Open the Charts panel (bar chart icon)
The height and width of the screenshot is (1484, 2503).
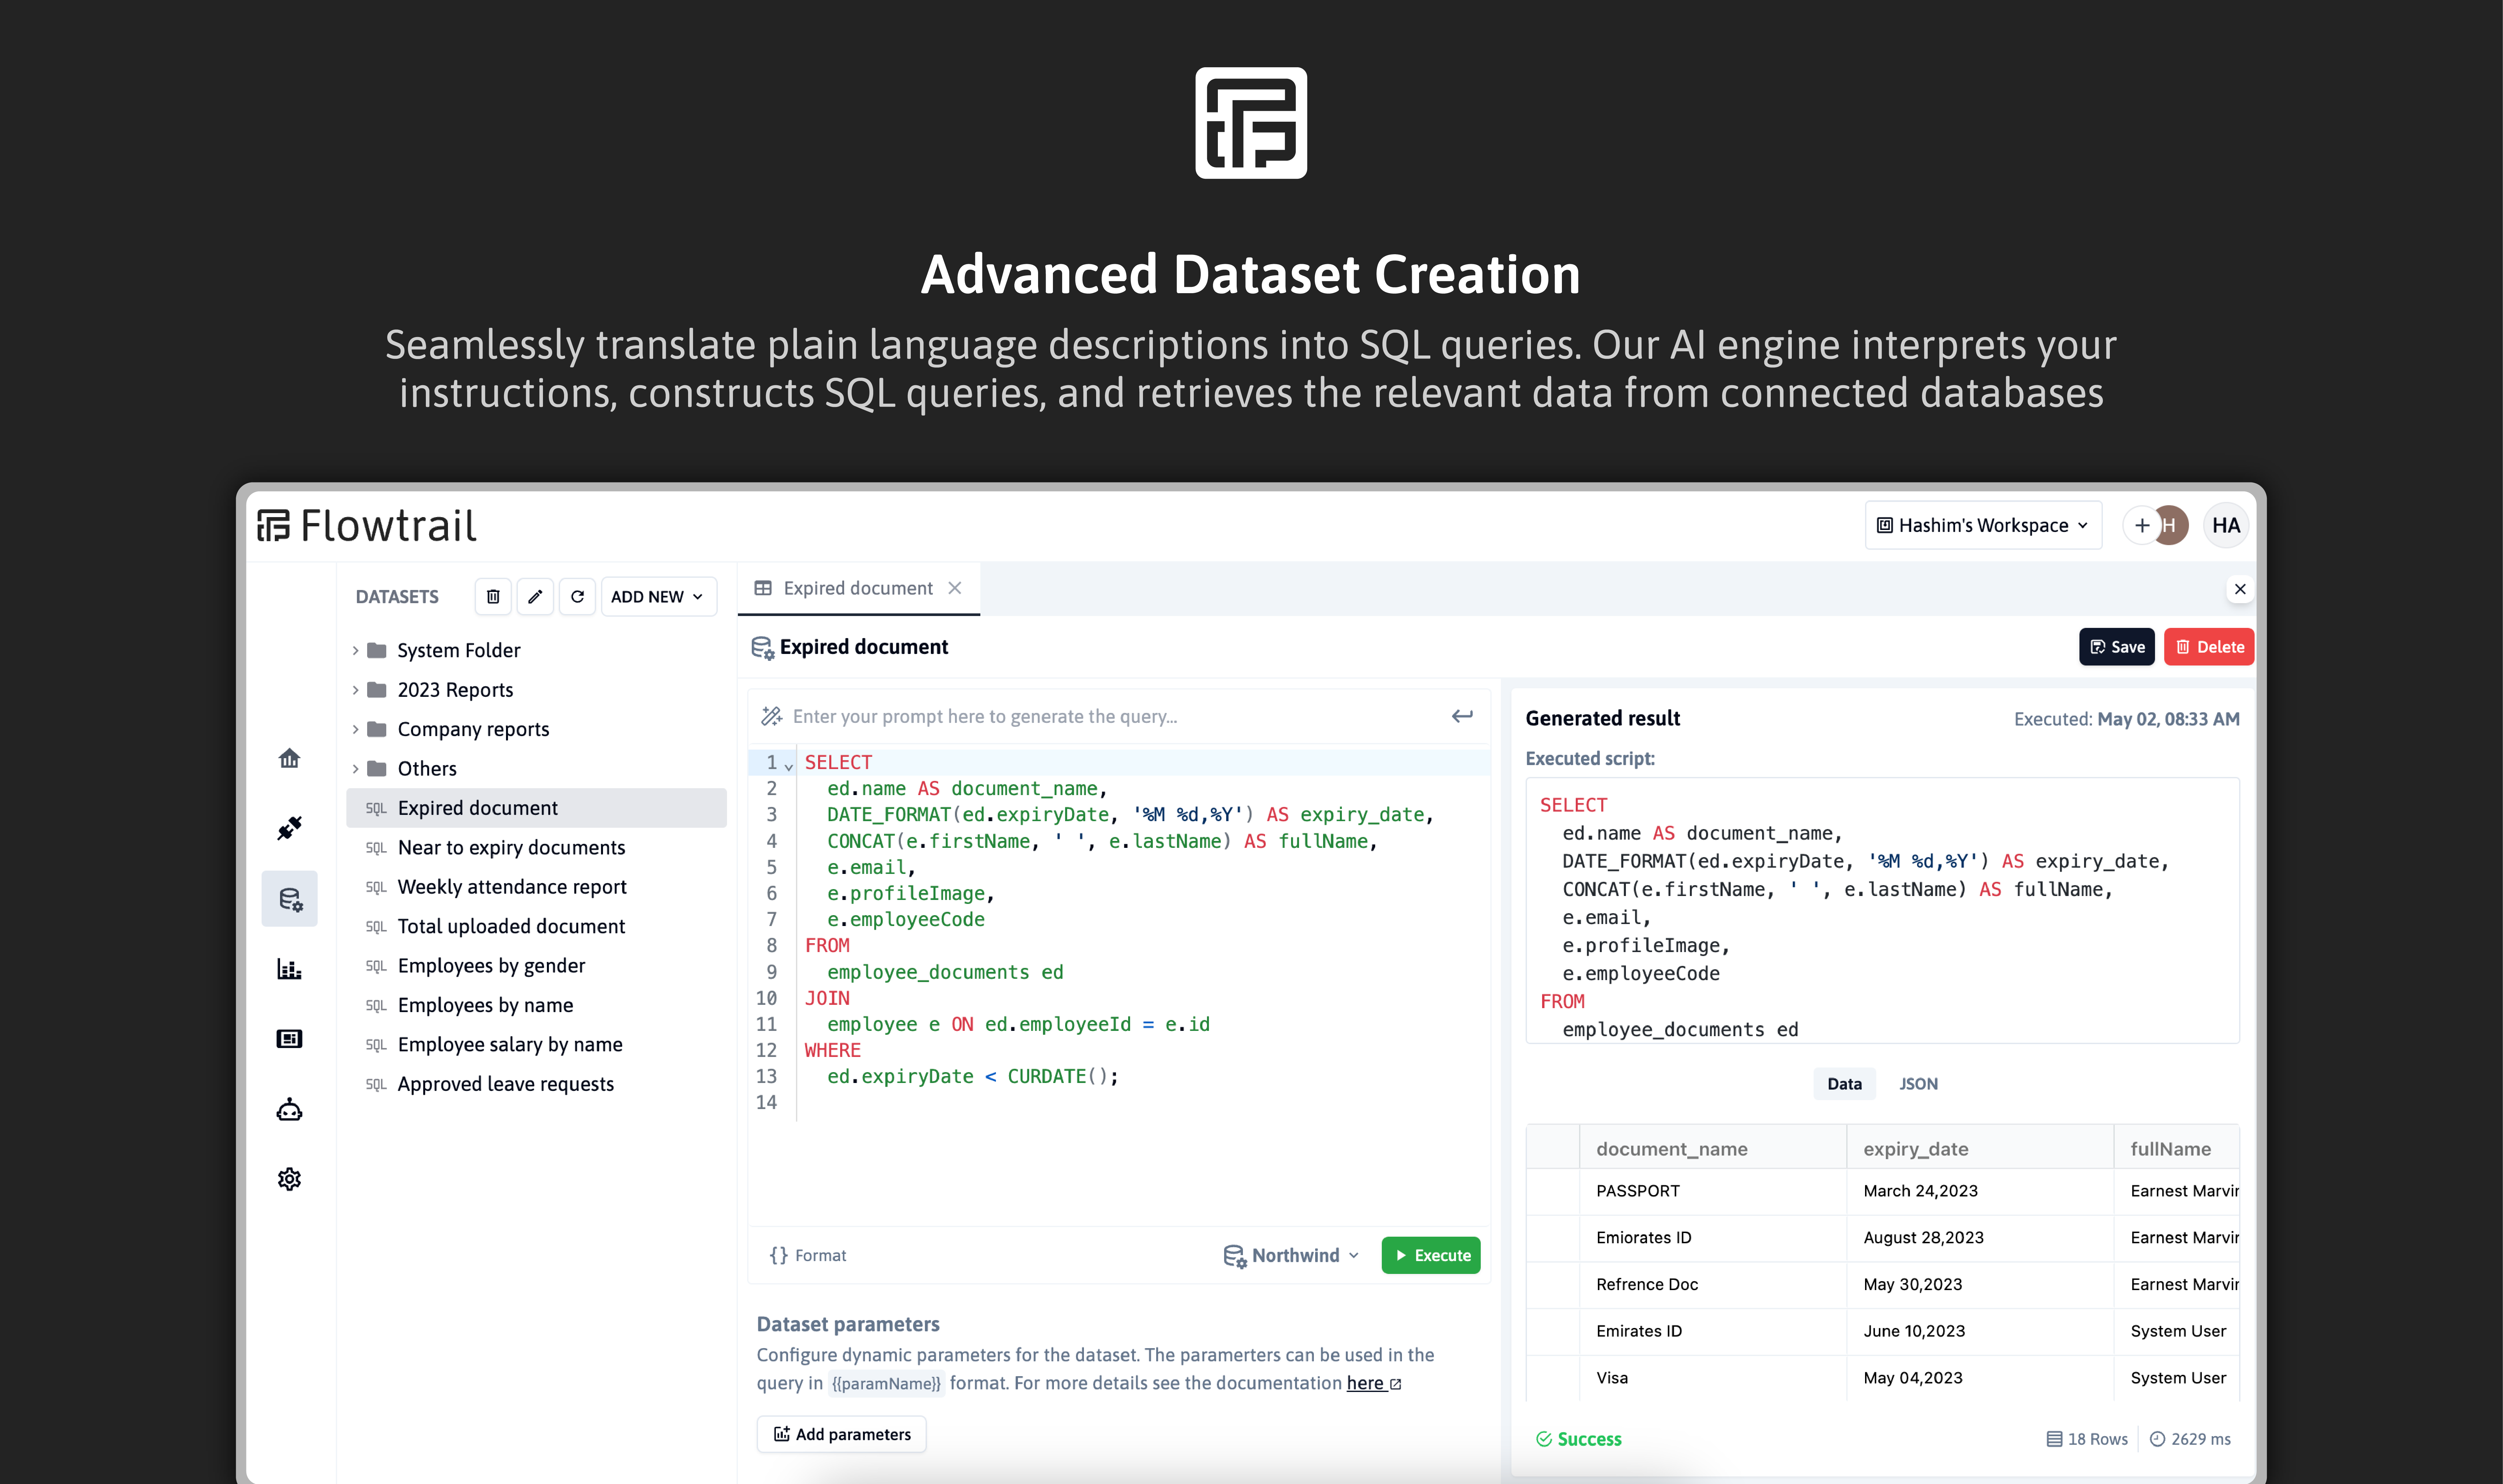point(289,968)
